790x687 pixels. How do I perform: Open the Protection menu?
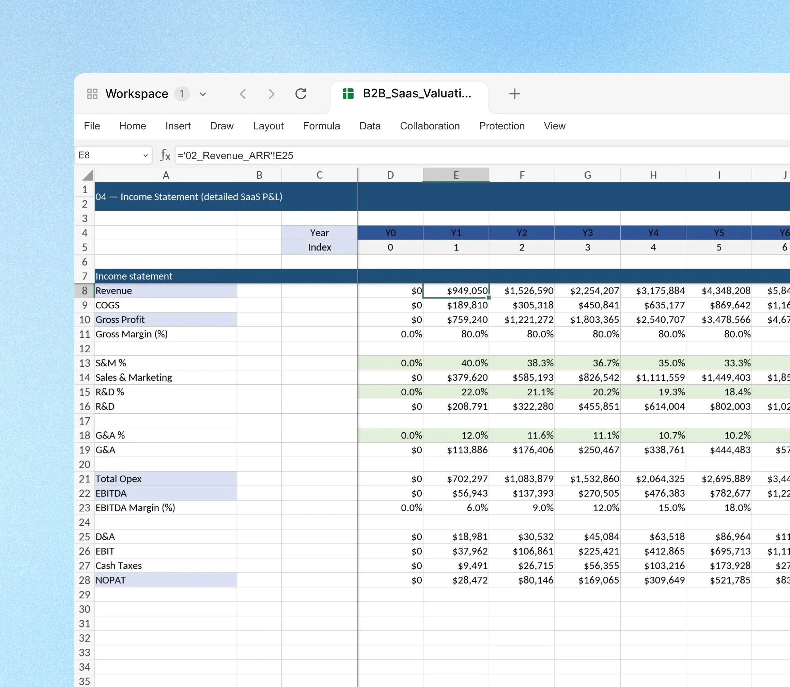pos(502,126)
